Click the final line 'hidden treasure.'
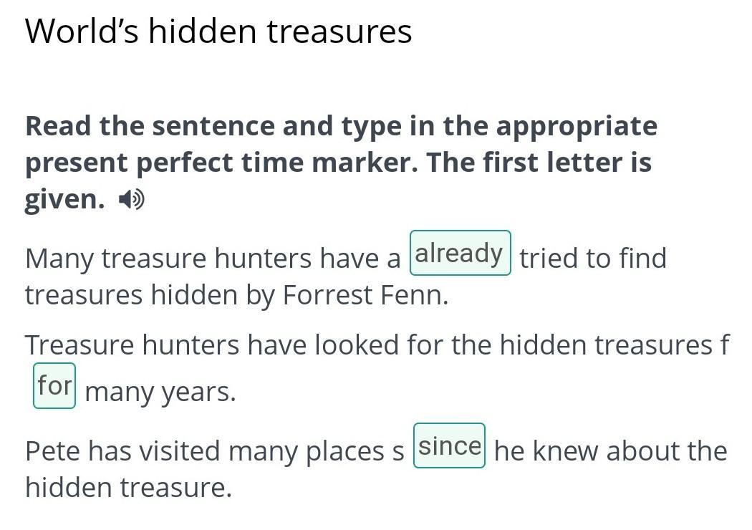This screenshot has height=530, width=752. (x=129, y=488)
